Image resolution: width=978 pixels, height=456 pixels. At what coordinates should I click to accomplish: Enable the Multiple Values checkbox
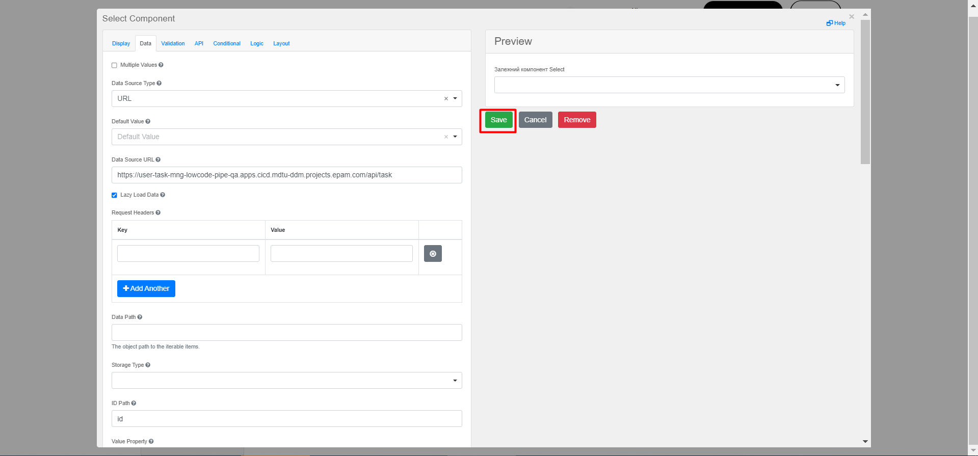point(114,65)
